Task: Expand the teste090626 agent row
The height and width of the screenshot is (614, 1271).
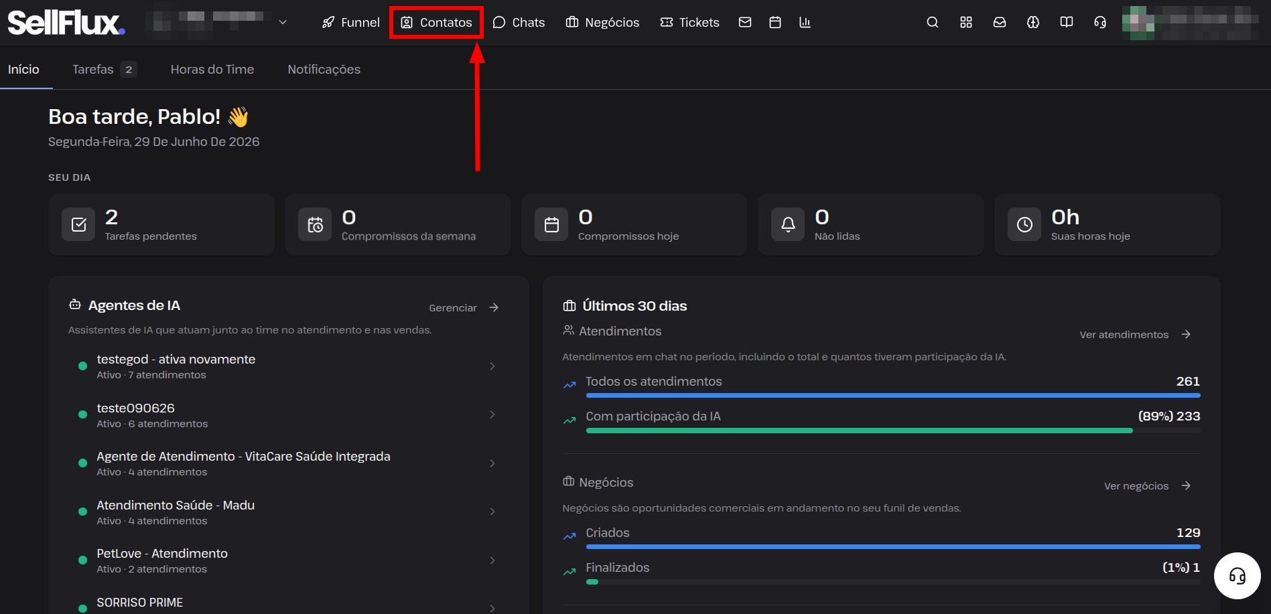Action: (288, 415)
